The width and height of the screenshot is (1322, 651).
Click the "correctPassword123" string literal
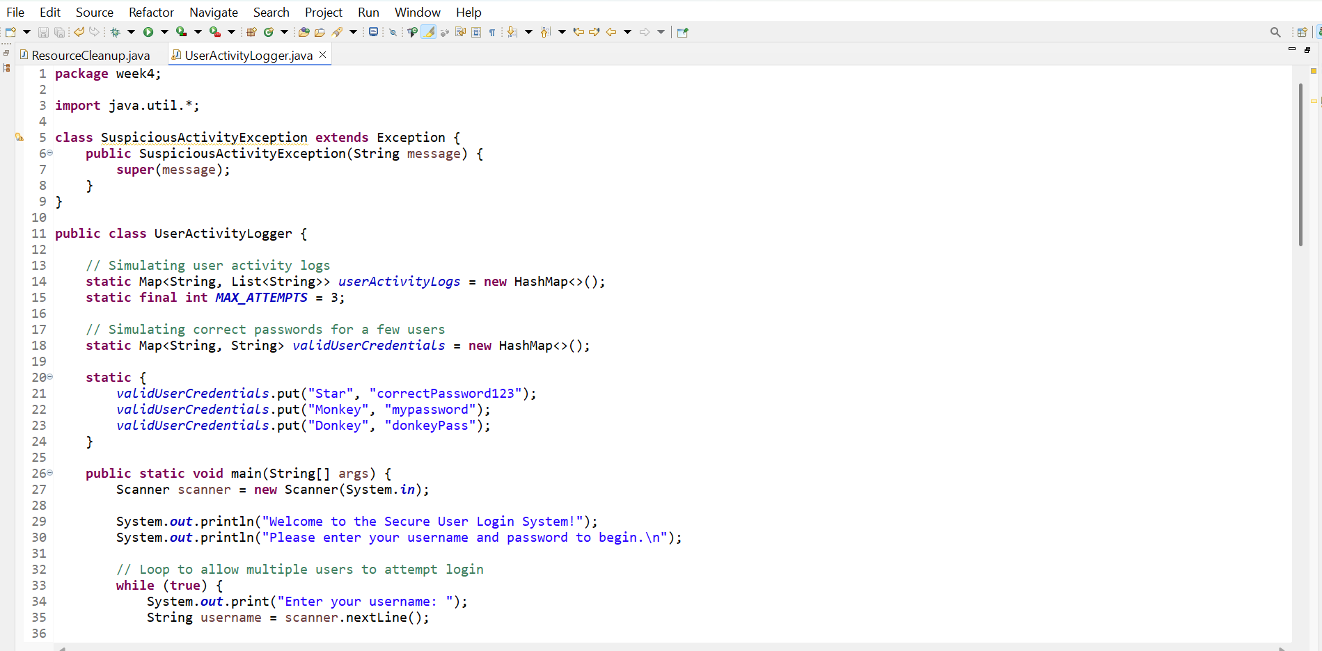tap(446, 394)
